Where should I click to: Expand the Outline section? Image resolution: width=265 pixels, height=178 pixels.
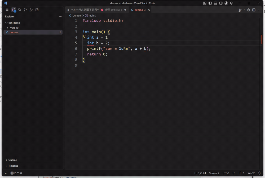point(33,160)
